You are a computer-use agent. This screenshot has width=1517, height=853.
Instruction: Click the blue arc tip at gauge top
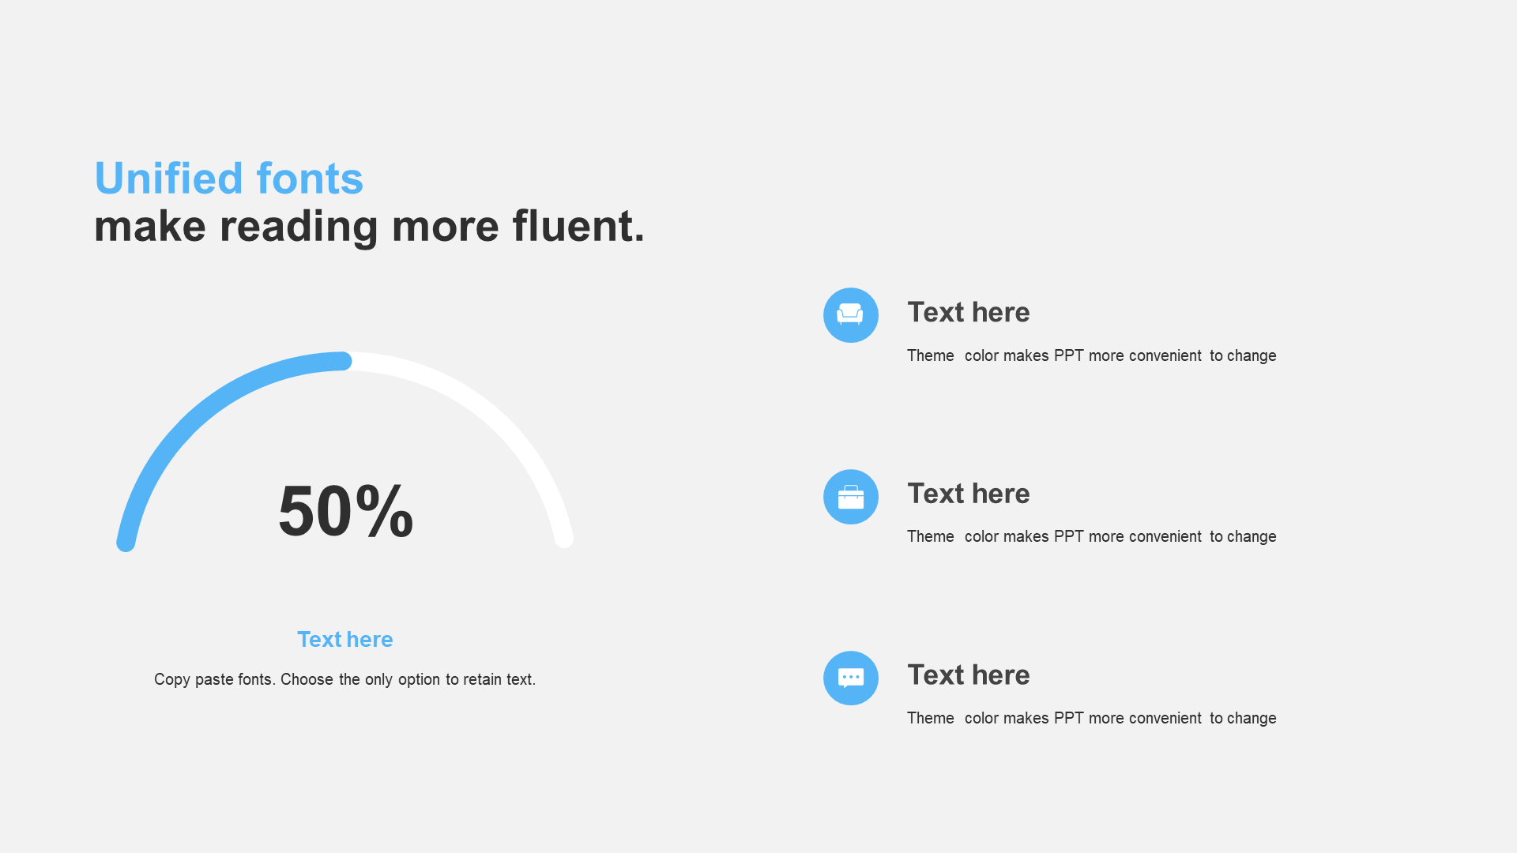pyautogui.click(x=343, y=361)
